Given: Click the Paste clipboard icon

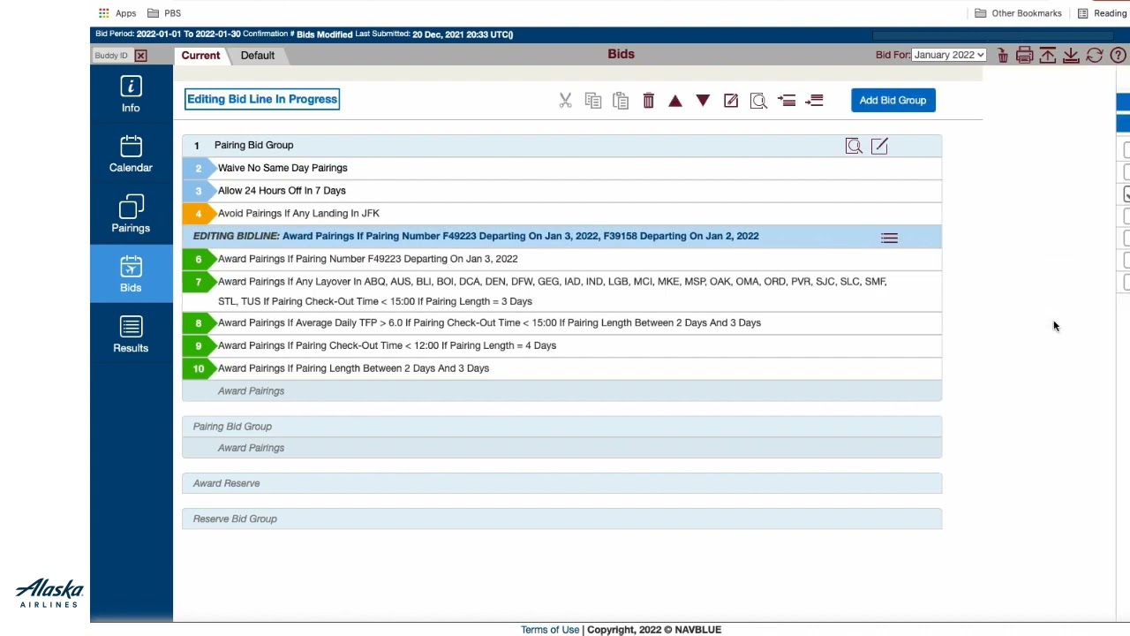Looking at the screenshot, I should point(621,101).
